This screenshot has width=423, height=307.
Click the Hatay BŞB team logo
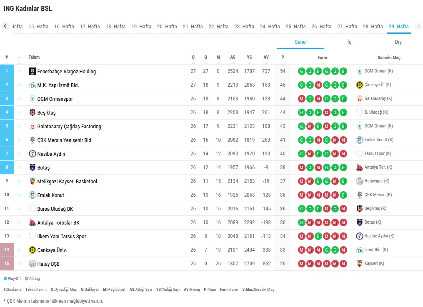(33, 264)
